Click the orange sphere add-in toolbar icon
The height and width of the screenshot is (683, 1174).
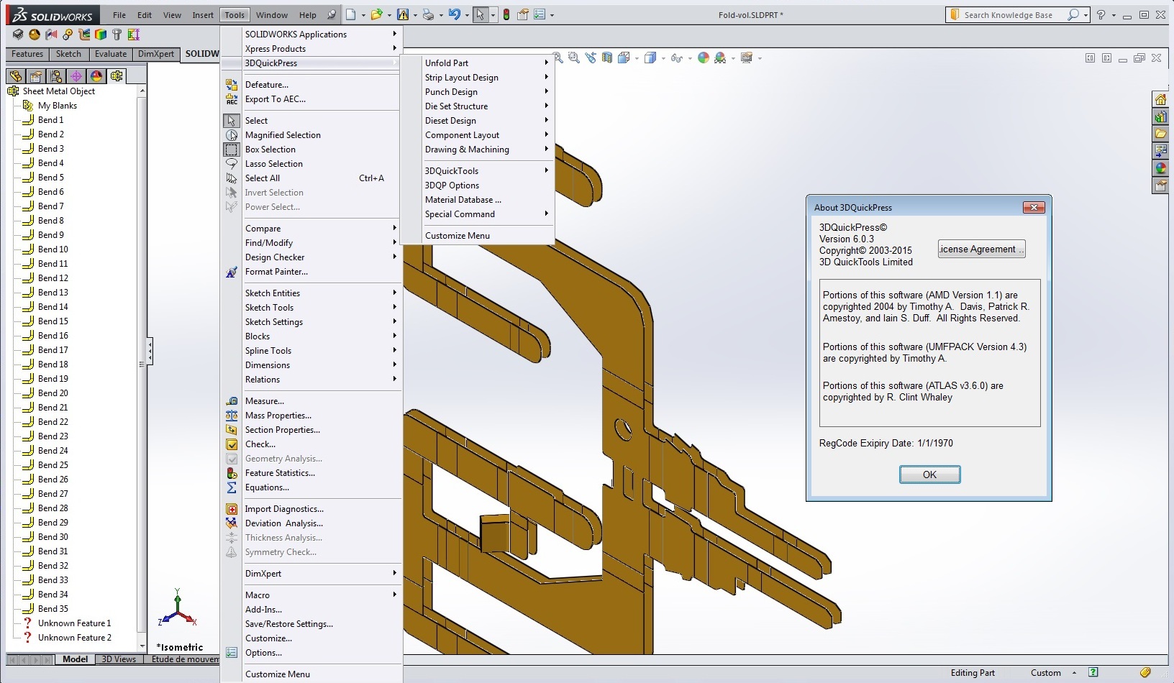[35, 35]
